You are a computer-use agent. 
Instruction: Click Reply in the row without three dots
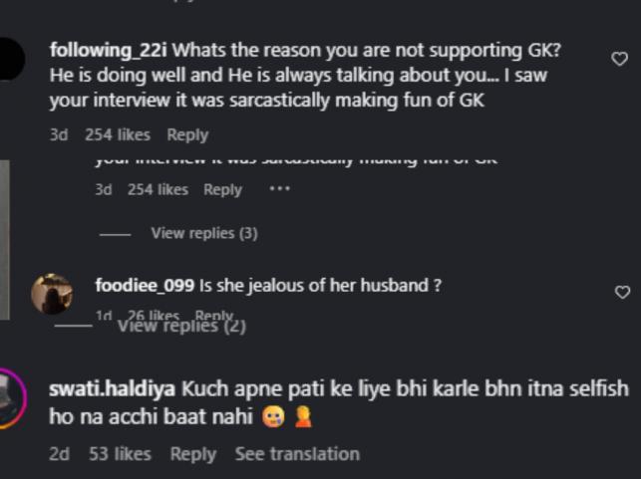pyautogui.click(x=187, y=134)
